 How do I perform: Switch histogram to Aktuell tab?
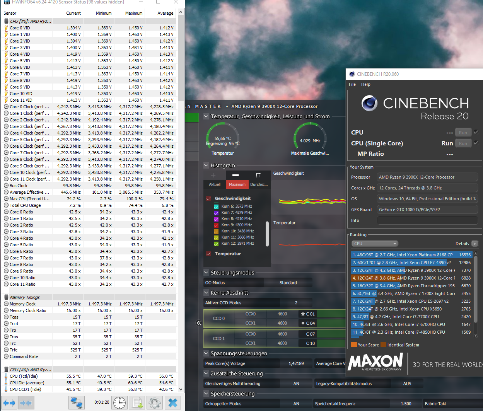point(215,184)
